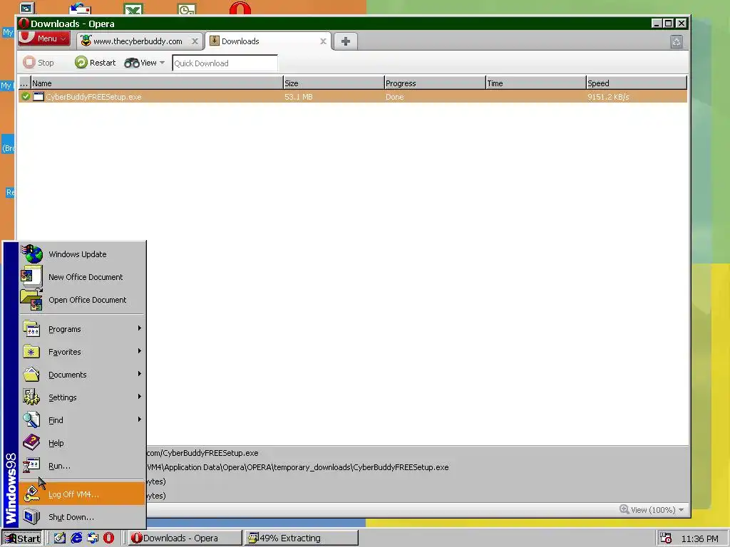
Task: Select Log Off VM4... entry
Action: pos(82,494)
